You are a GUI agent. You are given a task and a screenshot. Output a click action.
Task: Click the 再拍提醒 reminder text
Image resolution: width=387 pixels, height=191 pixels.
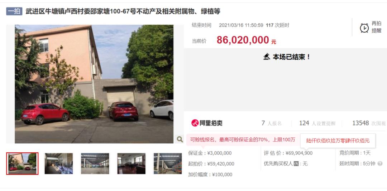[376, 27]
